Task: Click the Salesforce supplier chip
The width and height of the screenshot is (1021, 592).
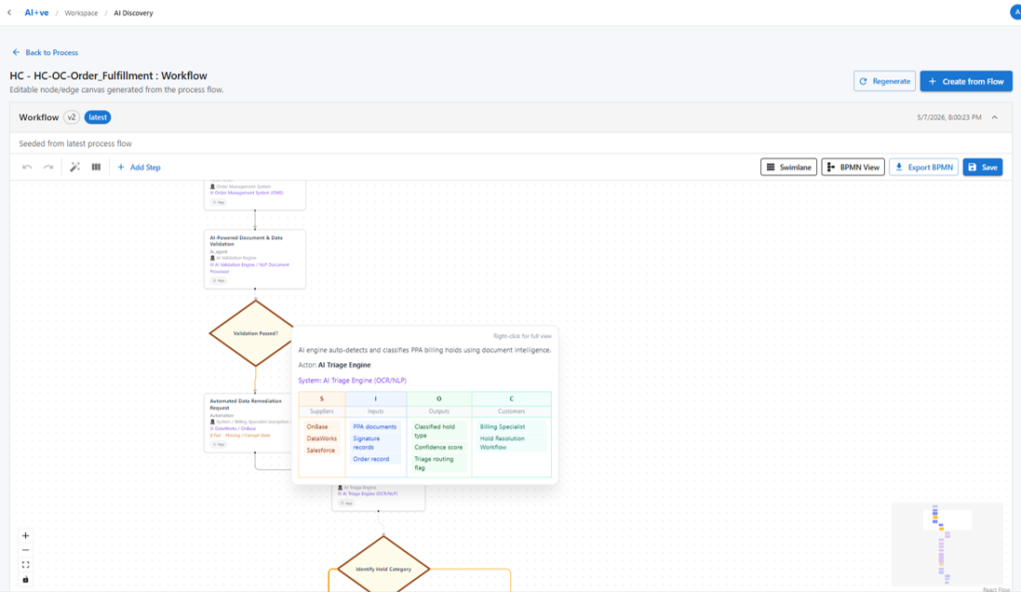Action: coord(321,450)
